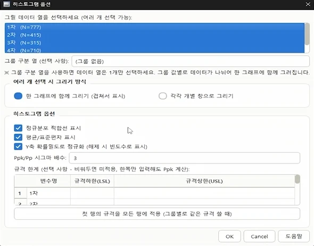Select row header 1 in spec table
The image size is (314, 246).
click(20, 193)
